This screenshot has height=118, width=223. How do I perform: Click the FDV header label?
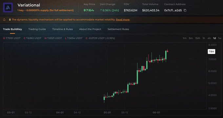tap(127, 4)
